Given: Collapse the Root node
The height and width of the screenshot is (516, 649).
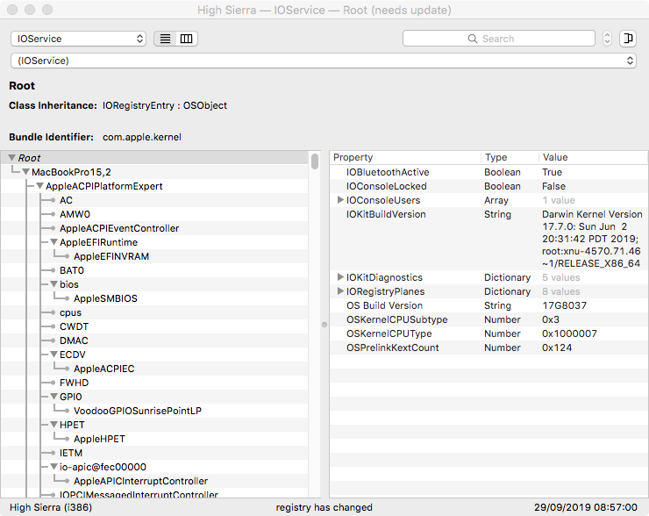Looking at the screenshot, I should (12, 158).
